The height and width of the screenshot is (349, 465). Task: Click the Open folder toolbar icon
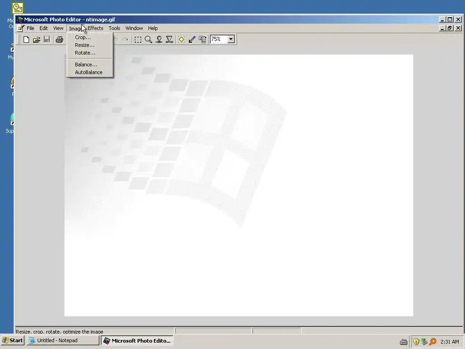(36, 40)
